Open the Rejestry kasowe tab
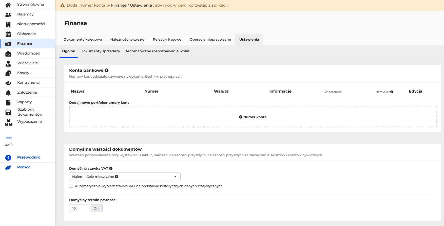Viewport: 444px width, 226px height. tap(167, 39)
